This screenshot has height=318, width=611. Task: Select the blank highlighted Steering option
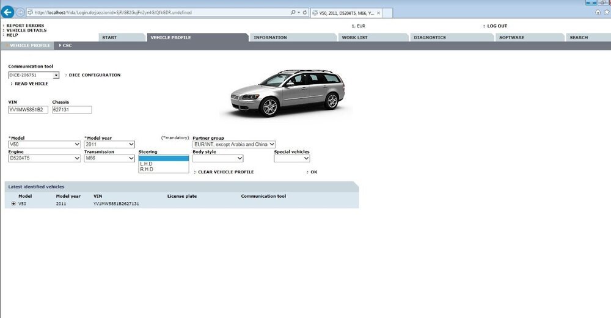coord(164,159)
